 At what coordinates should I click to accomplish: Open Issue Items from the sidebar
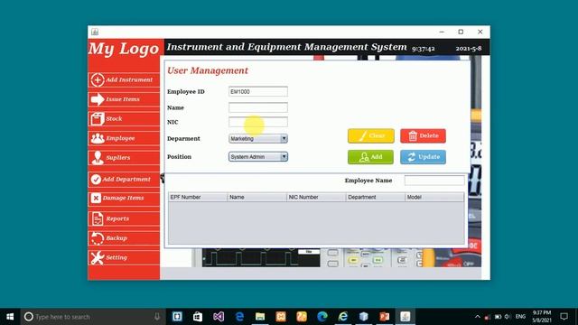[x=124, y=99]
